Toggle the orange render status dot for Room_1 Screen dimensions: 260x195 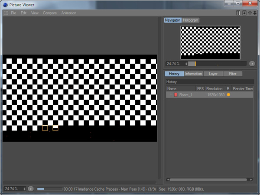pos(228,95)
